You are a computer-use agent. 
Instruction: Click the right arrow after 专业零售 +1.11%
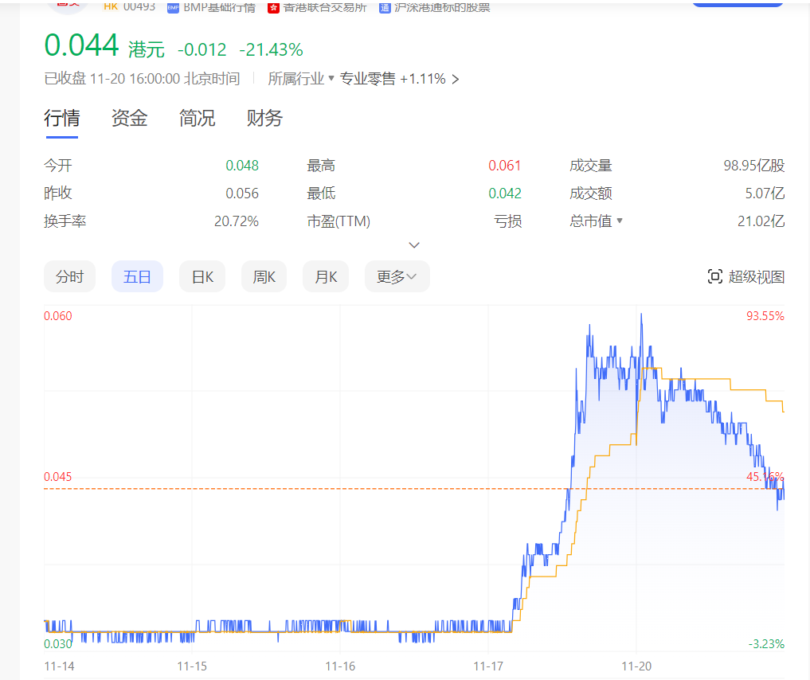click(455, 79)
